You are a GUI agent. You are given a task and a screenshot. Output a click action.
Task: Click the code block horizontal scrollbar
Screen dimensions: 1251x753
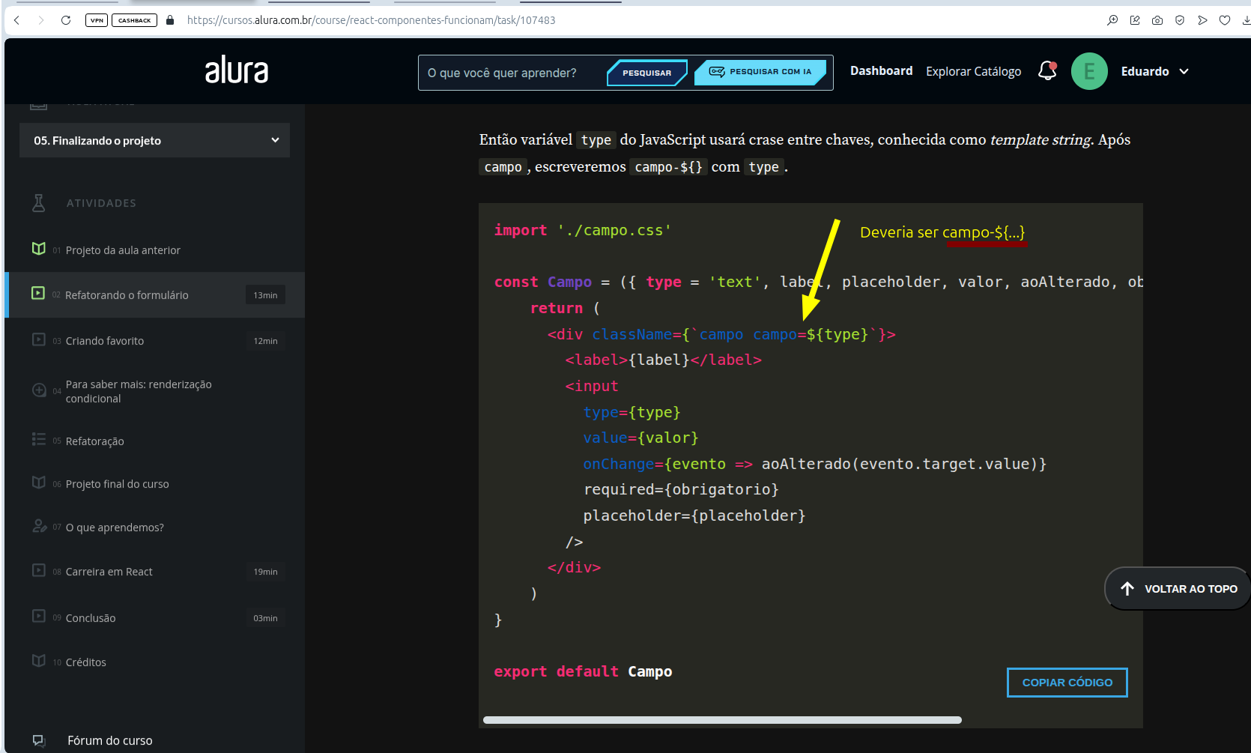pos(722,720)
